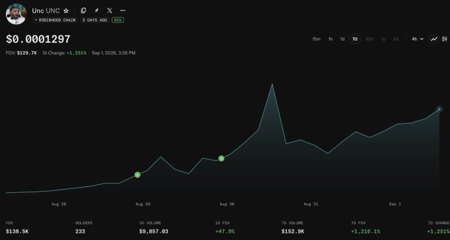Click the 1D FDV +47.9% stat
Image resolution: width=450 pixels, height=240 pixels.
pos(225,227)
